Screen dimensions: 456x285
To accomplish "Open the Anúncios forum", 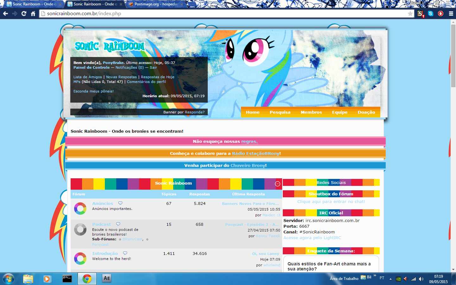I will (103, 203).
